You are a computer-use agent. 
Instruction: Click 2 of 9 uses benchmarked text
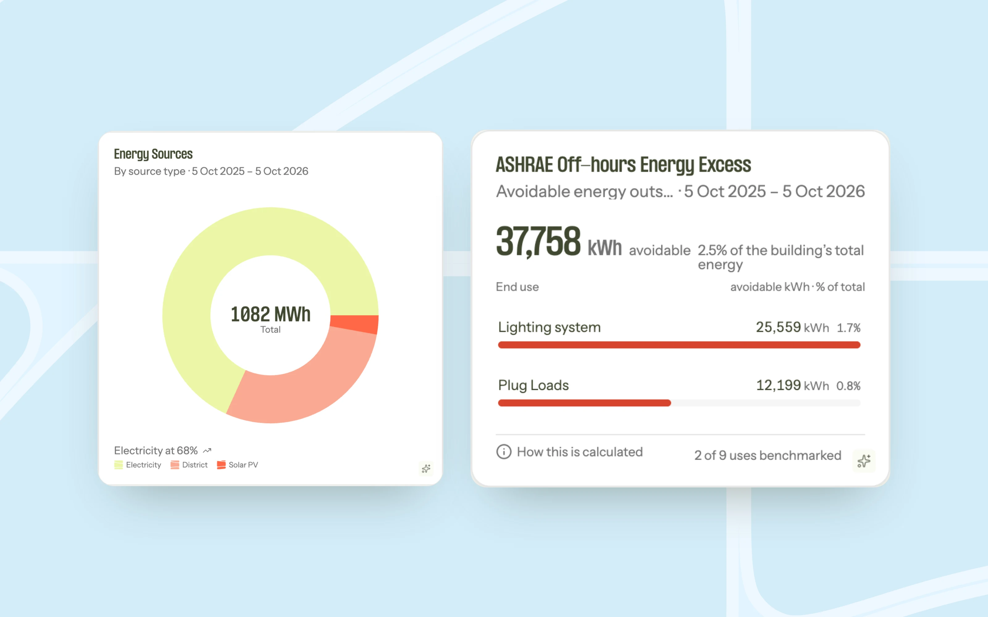click(768, 455)
